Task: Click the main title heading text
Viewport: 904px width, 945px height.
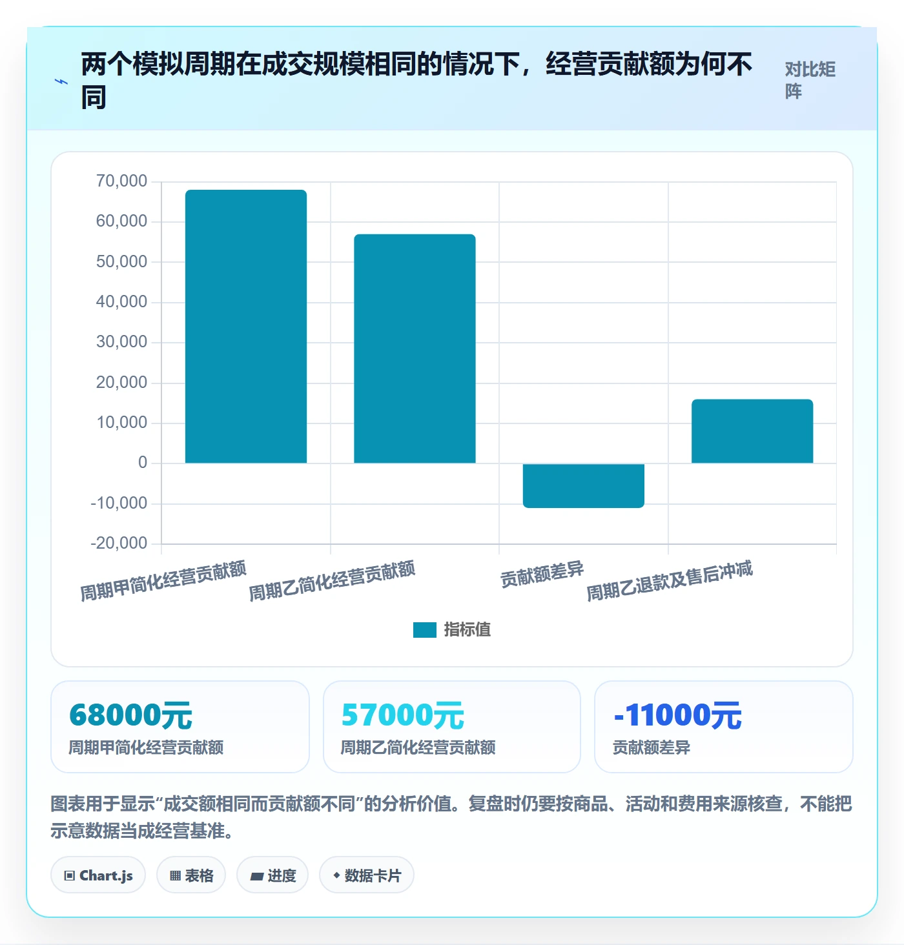Action: click(416, 81)
